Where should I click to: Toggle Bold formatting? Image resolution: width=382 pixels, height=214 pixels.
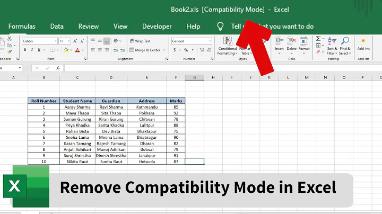(25, 50)
